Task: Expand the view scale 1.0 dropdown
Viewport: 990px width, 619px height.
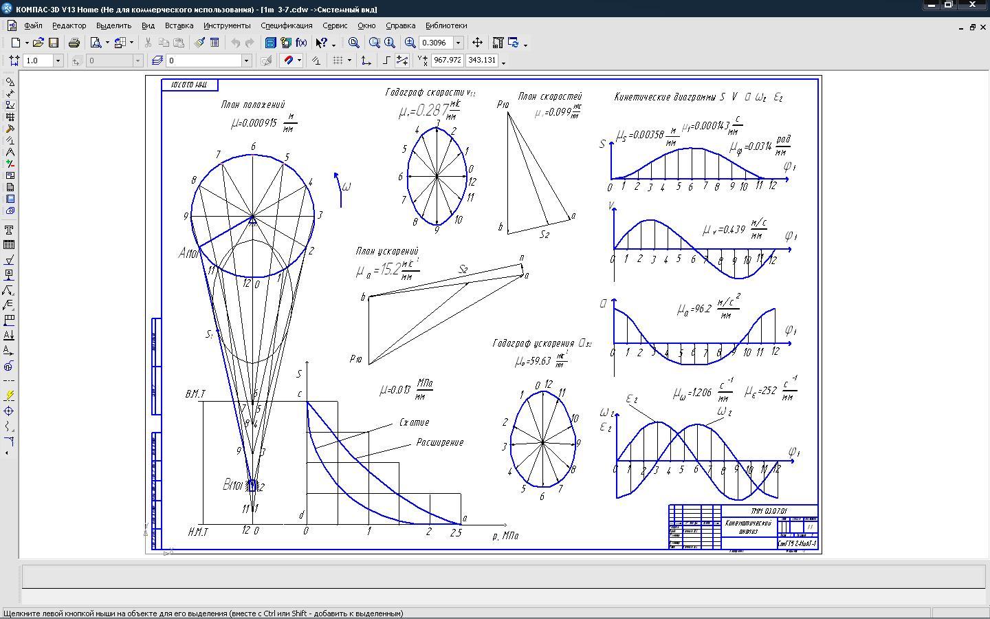Action: [x=58, y=61]
